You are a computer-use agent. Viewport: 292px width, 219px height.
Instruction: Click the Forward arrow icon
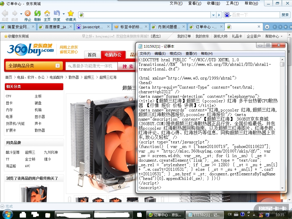pyautogui.click(x=15, y=13)
